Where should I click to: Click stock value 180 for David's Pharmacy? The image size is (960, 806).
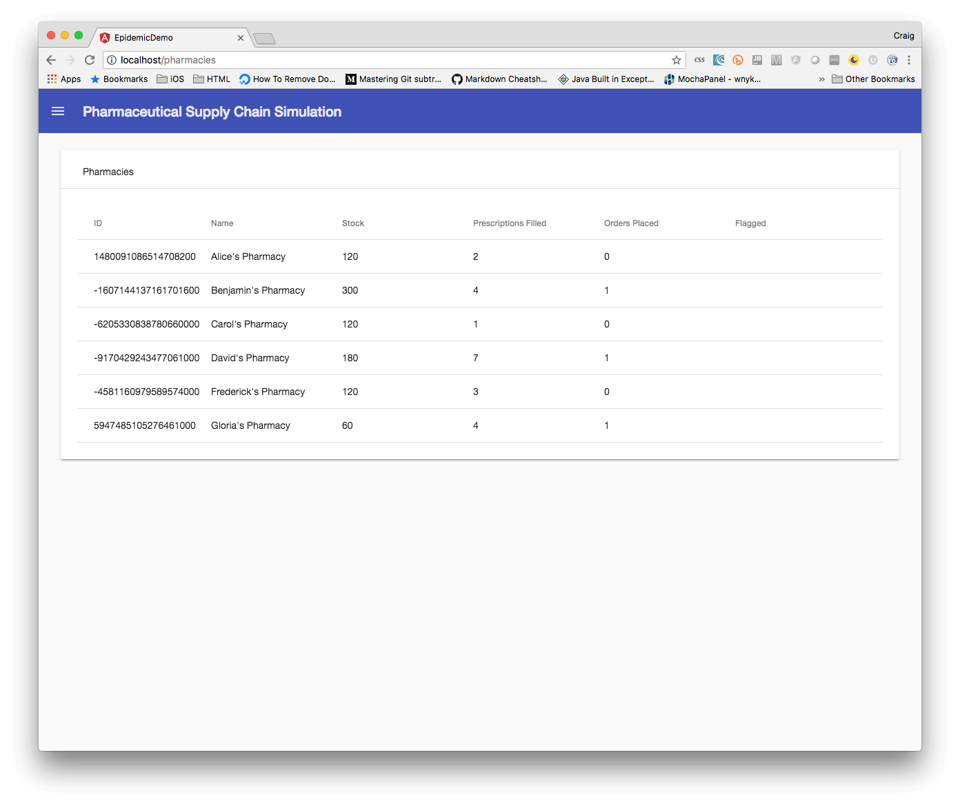350,358
